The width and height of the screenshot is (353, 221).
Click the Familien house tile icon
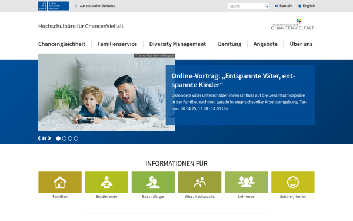tap(60, 182)
